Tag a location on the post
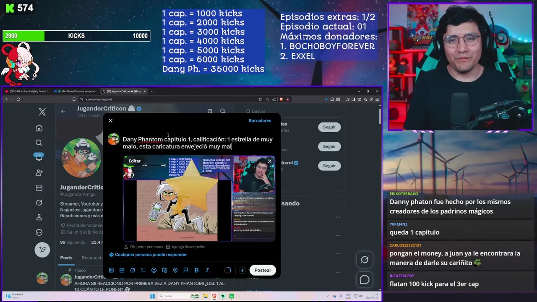 175,271
